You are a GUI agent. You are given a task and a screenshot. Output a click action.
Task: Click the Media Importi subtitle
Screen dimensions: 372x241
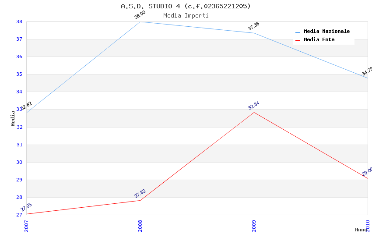point(186,15)
